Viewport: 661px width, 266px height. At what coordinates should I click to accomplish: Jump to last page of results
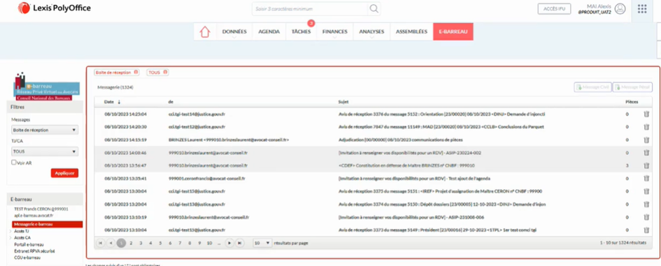point(239,243)
